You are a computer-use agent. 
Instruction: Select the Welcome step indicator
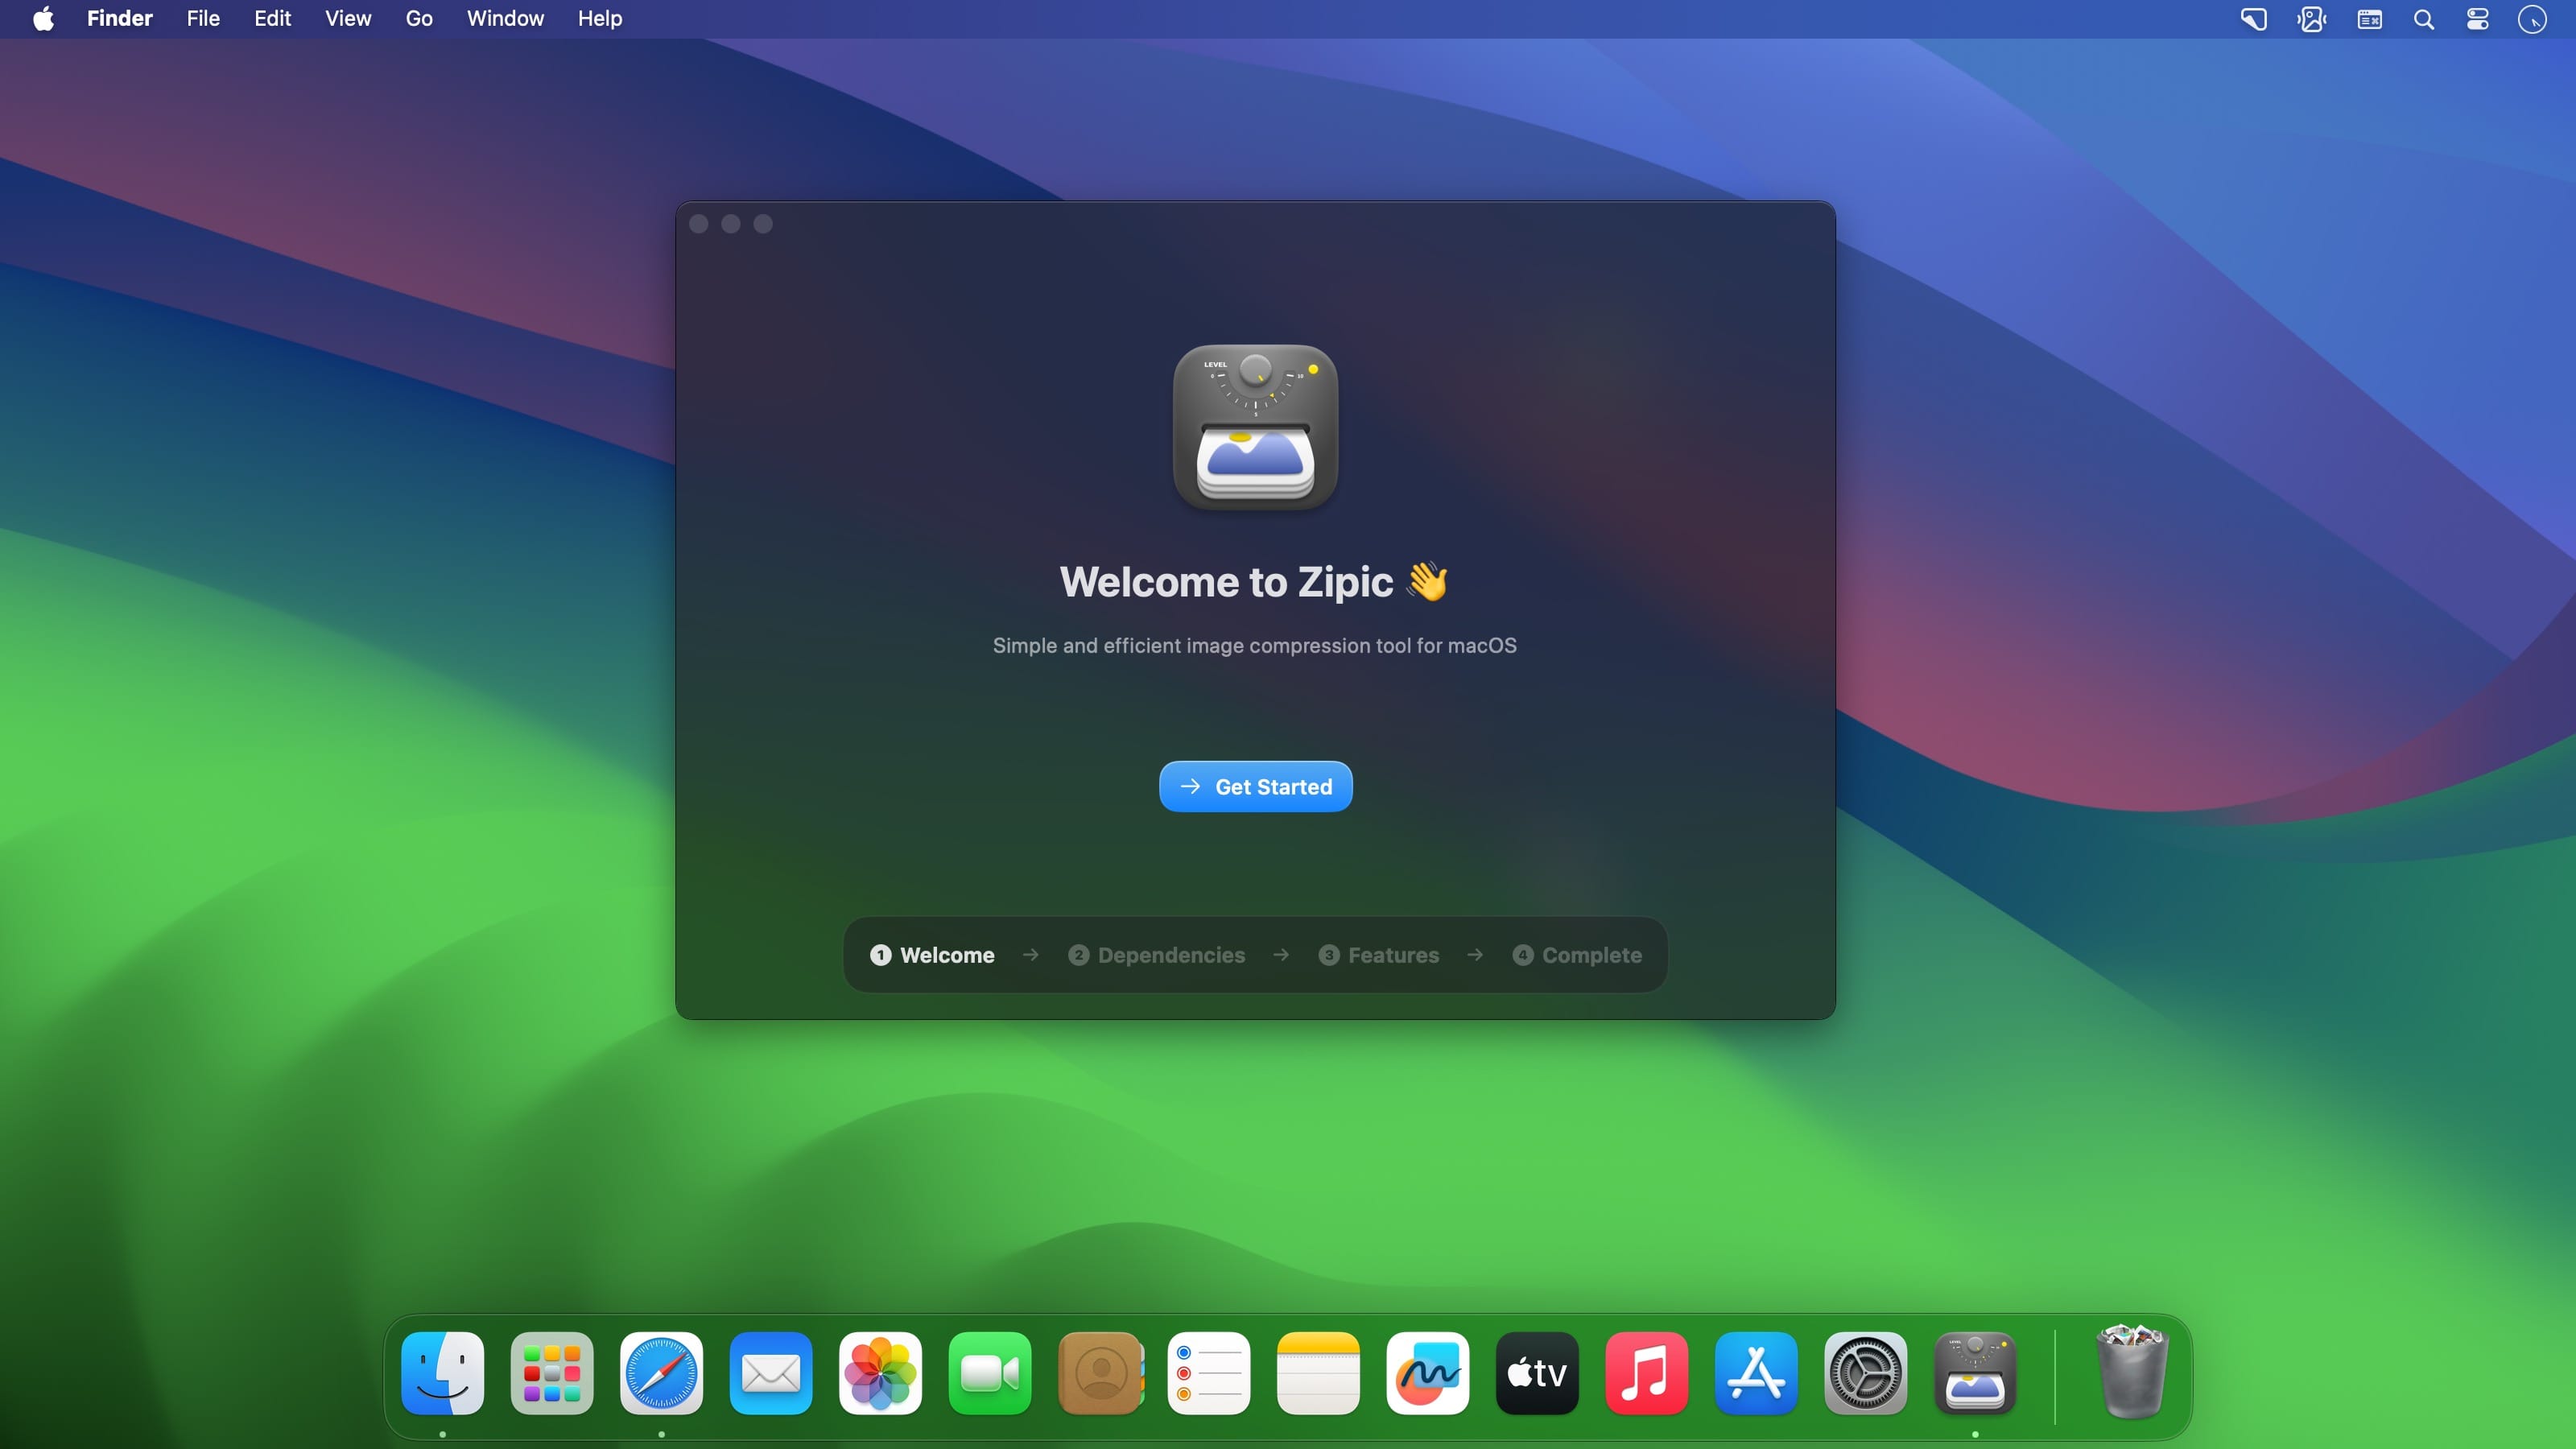pyautogui.click(x=932, y=955)
